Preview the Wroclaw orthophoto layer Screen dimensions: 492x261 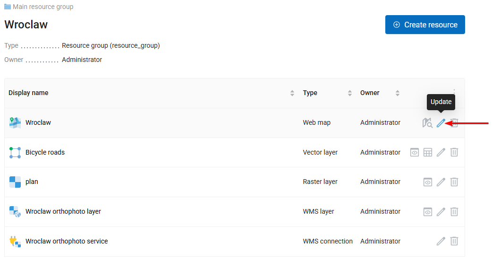pos(427,212)
